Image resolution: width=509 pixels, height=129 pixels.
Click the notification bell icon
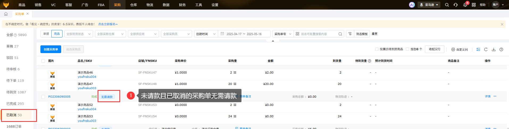[x=465, y=5]
